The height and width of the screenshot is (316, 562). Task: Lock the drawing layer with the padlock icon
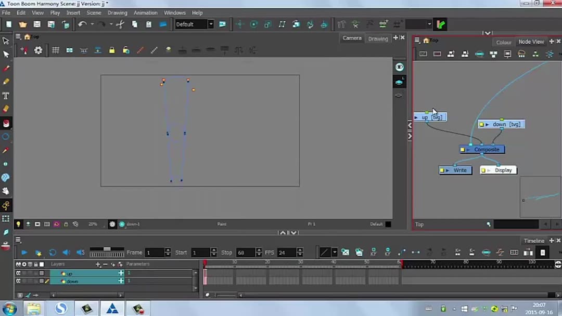pos(112,50)
